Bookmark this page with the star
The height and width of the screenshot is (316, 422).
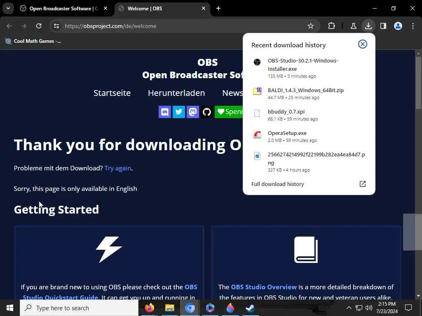tap(311, 26)
